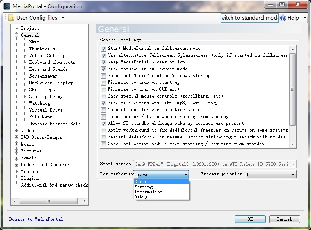This screenshot has height=230, width=311.
Task: Select Skip steps tree item
Action: (x=42, y=89)
